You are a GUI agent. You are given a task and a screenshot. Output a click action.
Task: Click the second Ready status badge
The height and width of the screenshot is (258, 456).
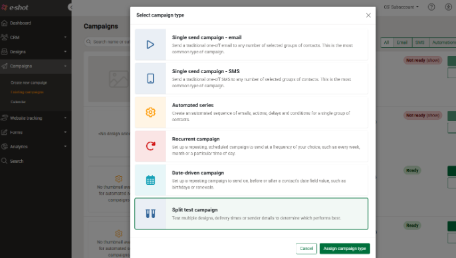click(x=412, y=225)
